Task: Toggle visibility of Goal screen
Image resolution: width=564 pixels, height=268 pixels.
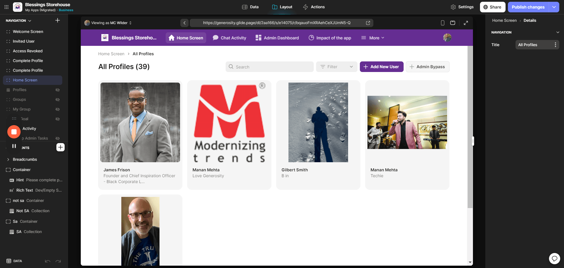Action: pyautogui.click(x=58, y=119)
